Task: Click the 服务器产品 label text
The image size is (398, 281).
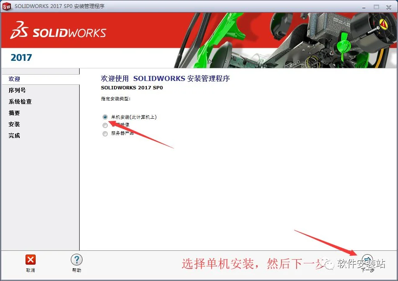Action: 122,133
